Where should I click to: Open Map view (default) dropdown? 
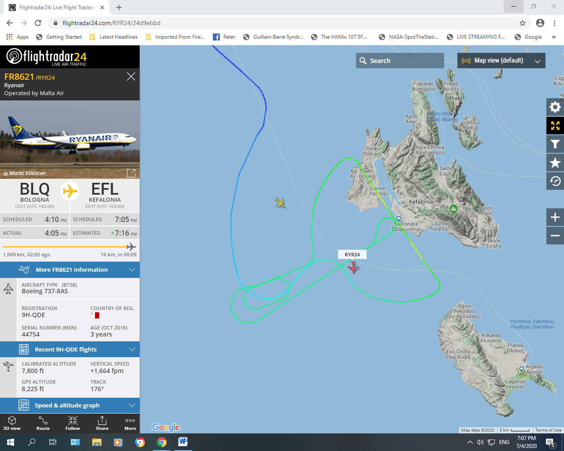(501, 61)
